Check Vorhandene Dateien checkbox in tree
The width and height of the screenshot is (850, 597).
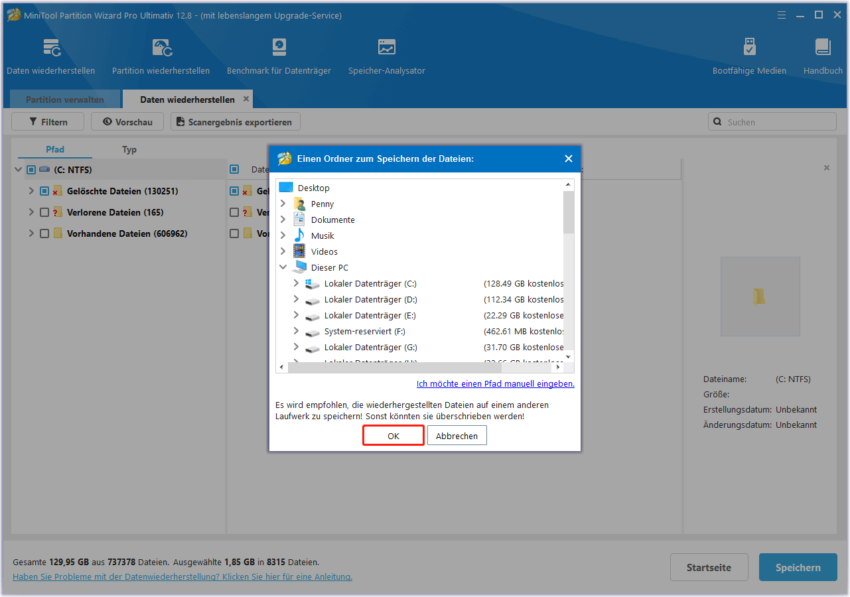point(44,233)
